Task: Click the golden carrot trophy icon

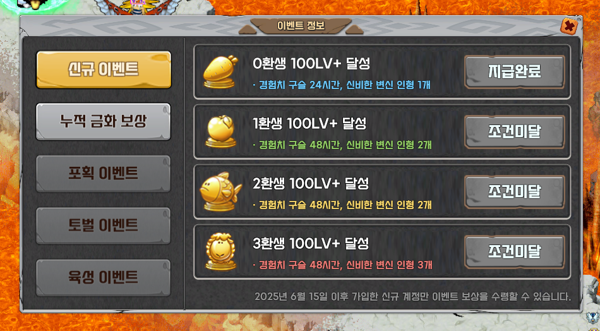Action: pos(220,71)
